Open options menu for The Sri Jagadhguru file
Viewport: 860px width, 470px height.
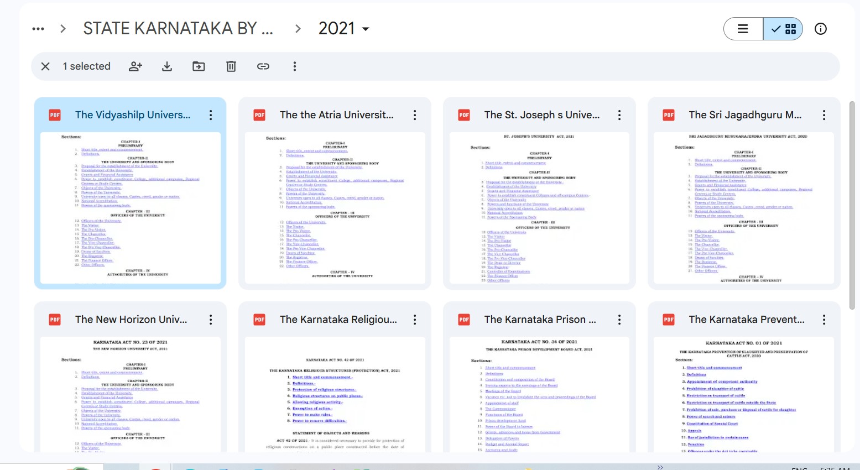(824, 115)
